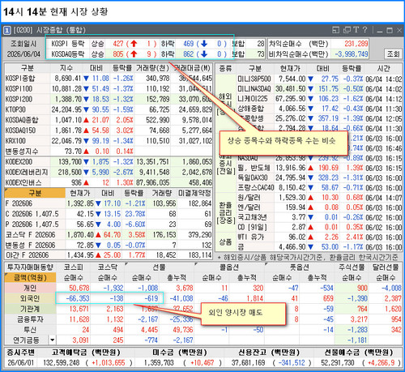The height and width of the screenshot is (372, 405).
Task: Close the 시장종합 window
Action: (x=399, y=31)
